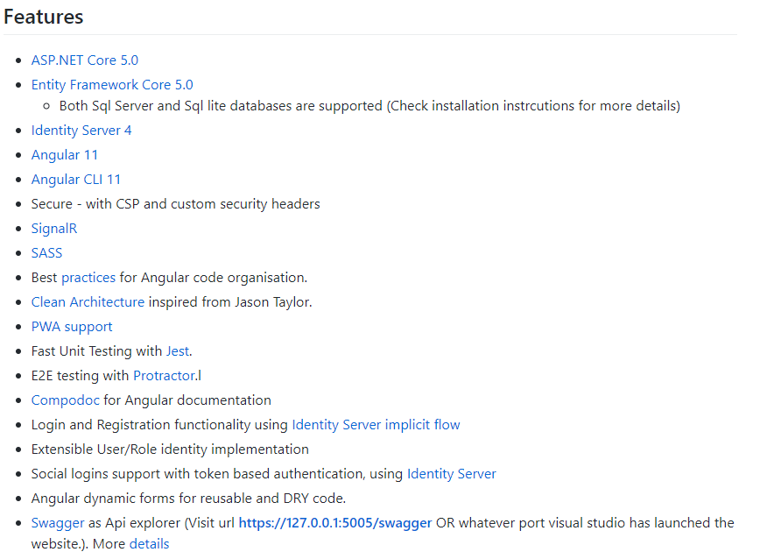Click the Features heading
The width and height of the screenshot is (760, 559).
[44, 17]
